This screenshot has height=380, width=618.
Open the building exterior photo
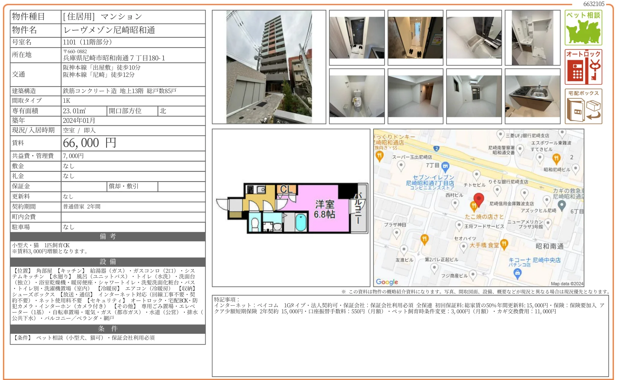pyautogui.click(x=269, y=67)
